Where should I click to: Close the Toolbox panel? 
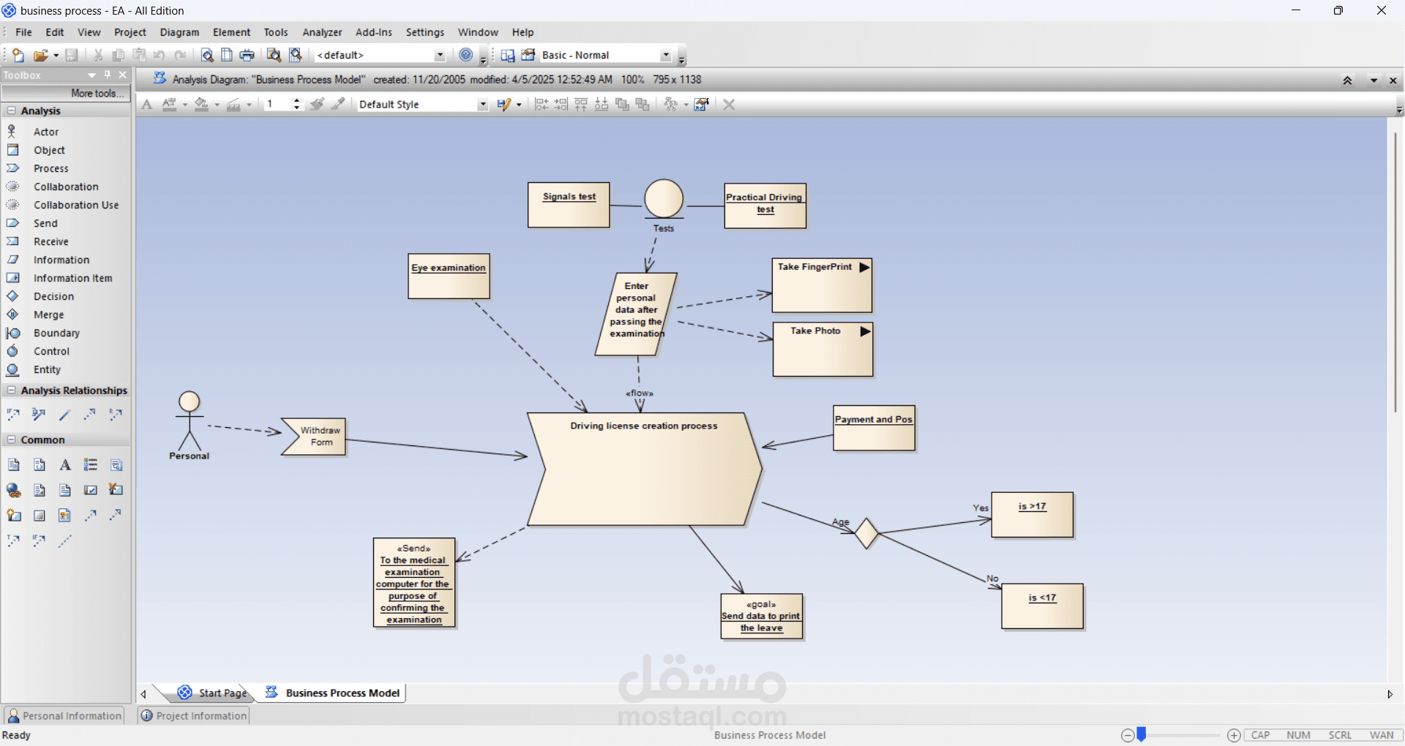[122, 75]
